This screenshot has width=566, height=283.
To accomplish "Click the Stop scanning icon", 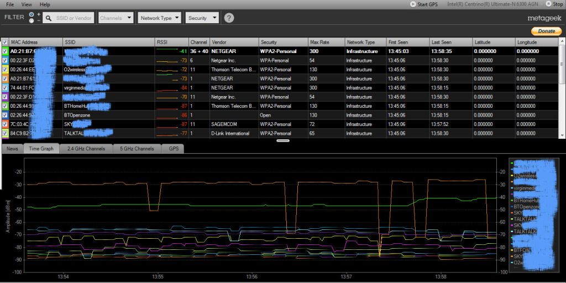I will tap(549, 4).
